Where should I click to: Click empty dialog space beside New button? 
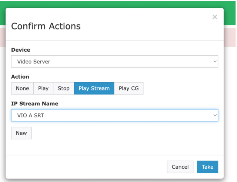point(111,133)
